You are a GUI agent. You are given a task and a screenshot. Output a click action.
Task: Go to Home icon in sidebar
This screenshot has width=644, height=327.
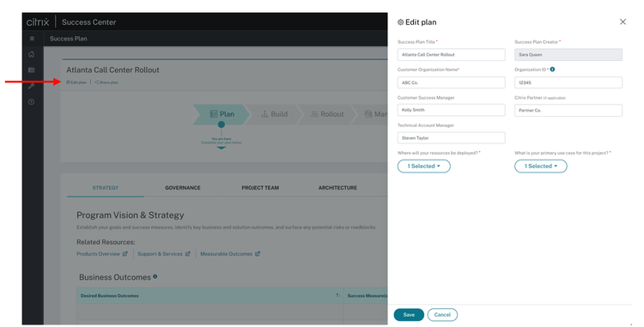coord(32,54)
